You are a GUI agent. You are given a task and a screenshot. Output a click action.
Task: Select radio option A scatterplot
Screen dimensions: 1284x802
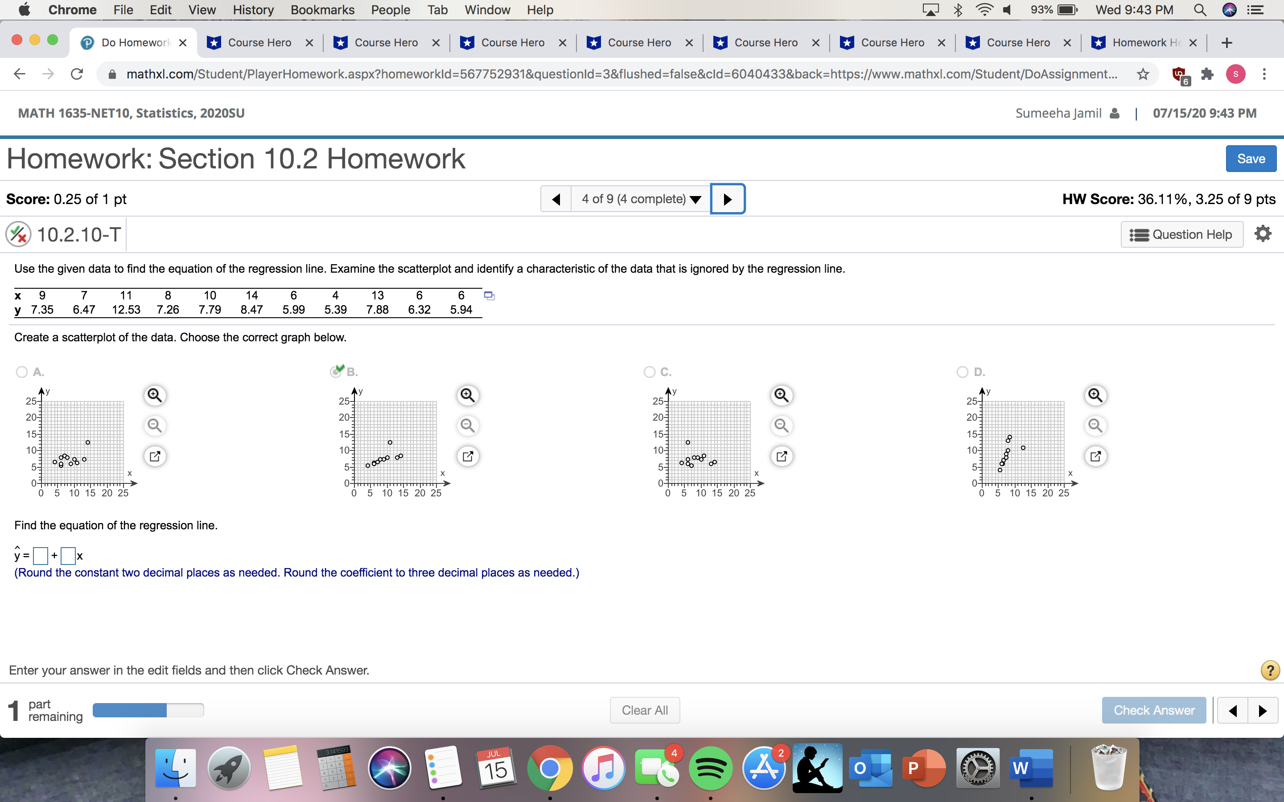click(x=22, y=372)
